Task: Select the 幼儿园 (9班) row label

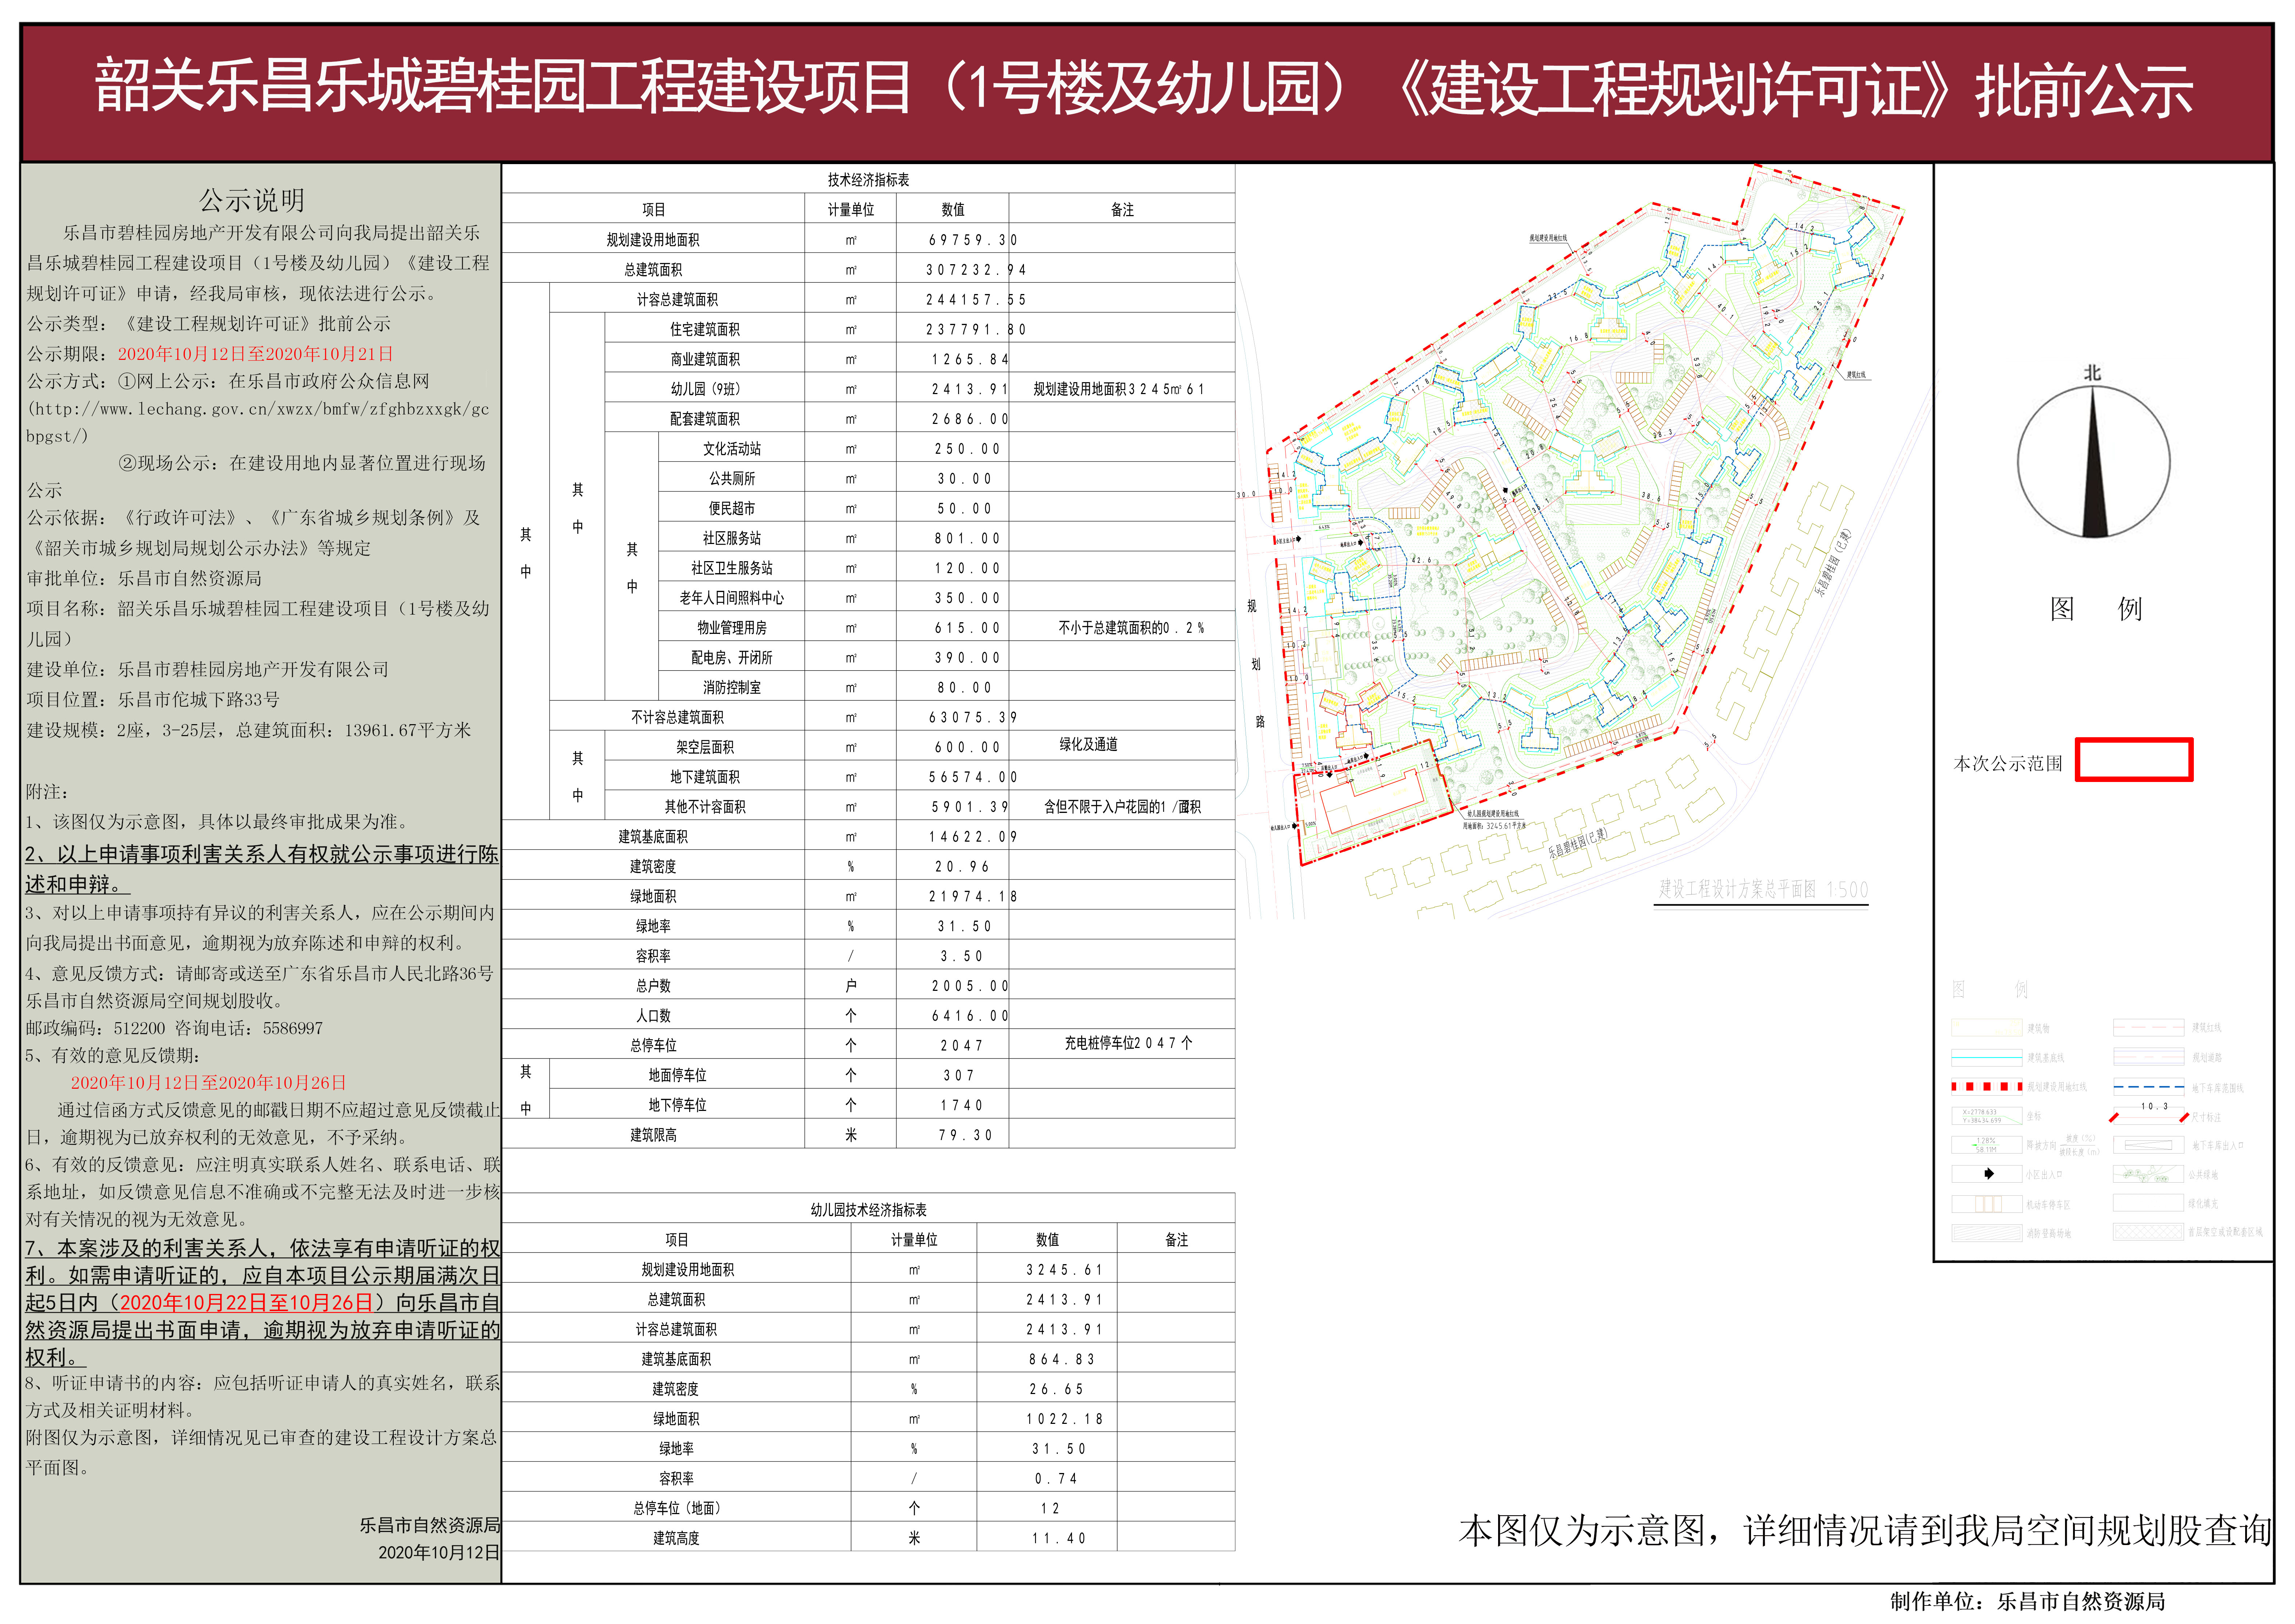Action: tap(705, 389)
